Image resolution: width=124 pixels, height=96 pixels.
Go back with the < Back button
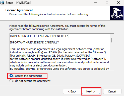pos(72,91)
